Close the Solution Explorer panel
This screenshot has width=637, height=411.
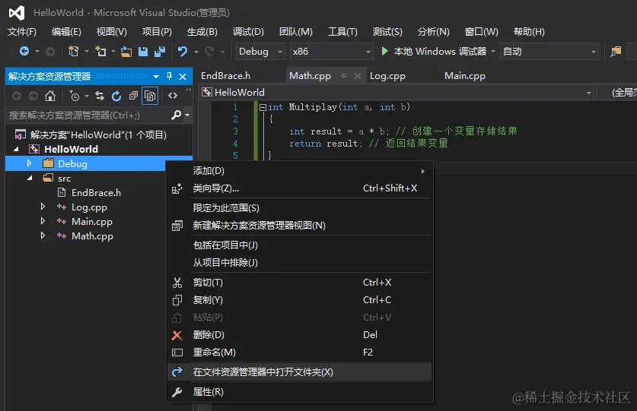tap(183, 76)
